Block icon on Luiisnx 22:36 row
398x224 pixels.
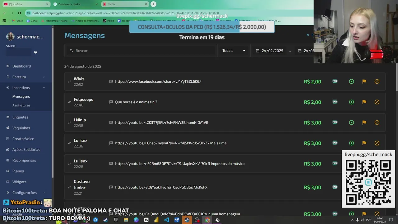pos(377,143)
